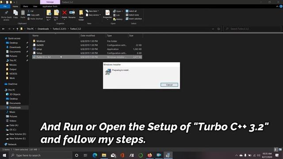Image resolution: width=283 pixels, height=159 pixels.
Task: Open the Application Tools tab
Action: tap(50, 6)
